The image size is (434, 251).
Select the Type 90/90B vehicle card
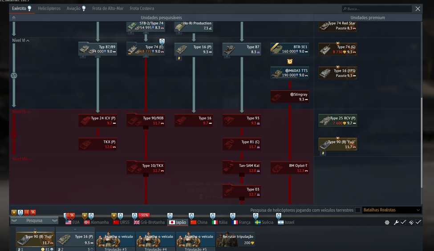146,120
